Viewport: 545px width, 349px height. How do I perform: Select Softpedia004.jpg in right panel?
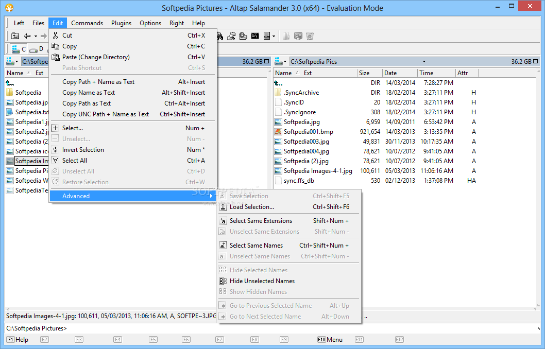306,151
